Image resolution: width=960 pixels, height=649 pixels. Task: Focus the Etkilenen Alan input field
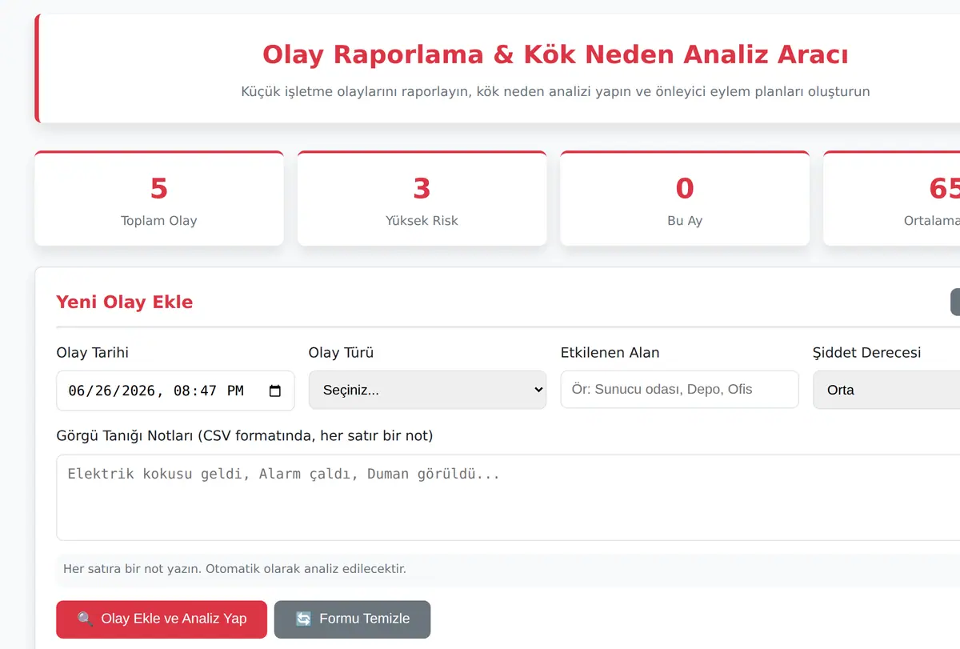point(680,389)
